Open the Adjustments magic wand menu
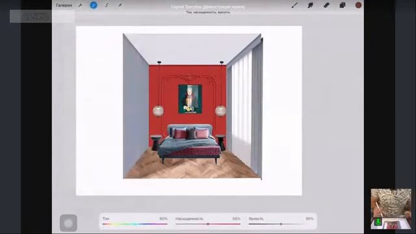 click(94, 5)
